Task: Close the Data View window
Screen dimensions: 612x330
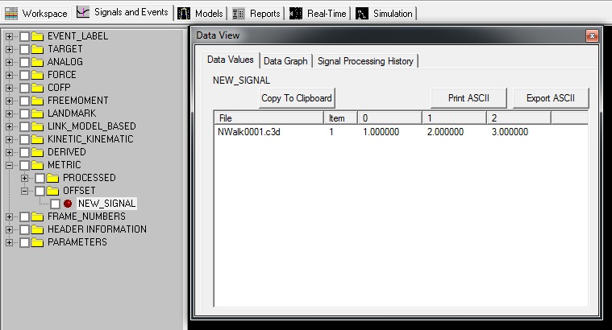Action: [592, 36]
